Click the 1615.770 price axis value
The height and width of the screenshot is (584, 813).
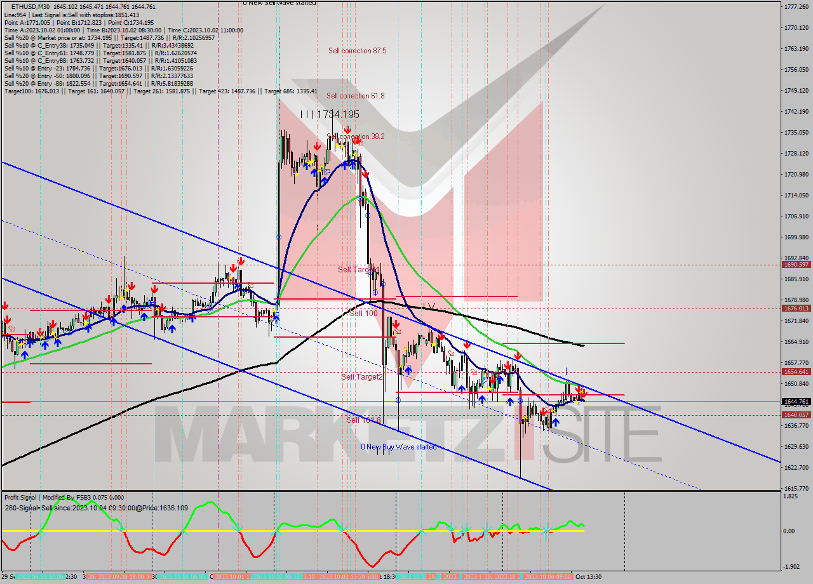pyautogui.click(x=796, y=488)
